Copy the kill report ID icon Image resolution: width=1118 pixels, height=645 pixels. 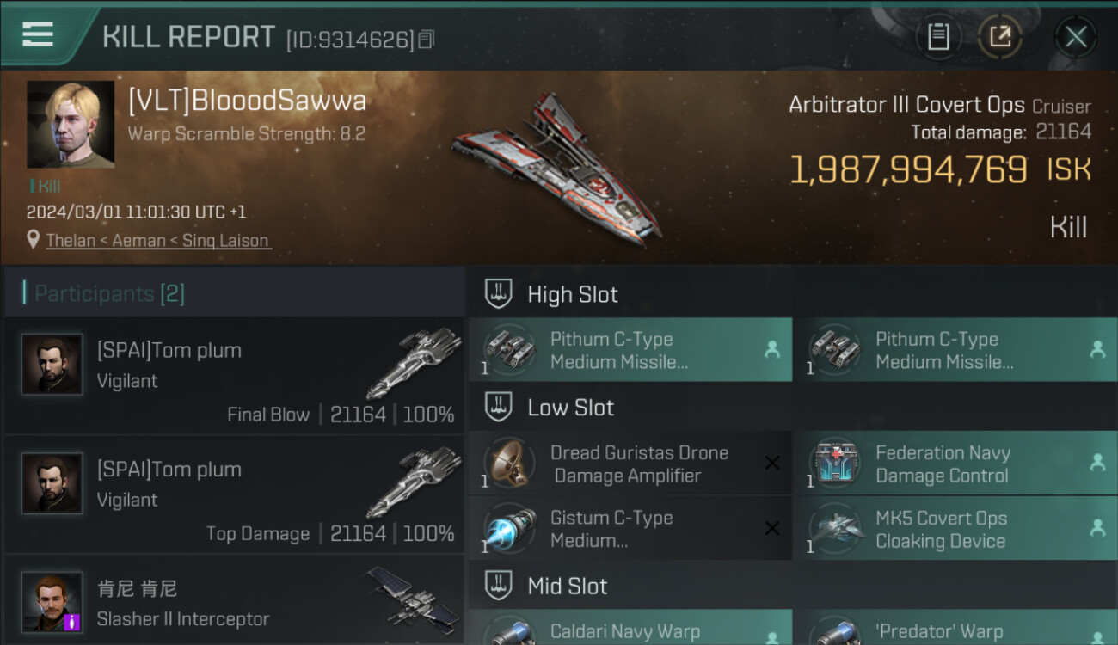pos(427,40)
